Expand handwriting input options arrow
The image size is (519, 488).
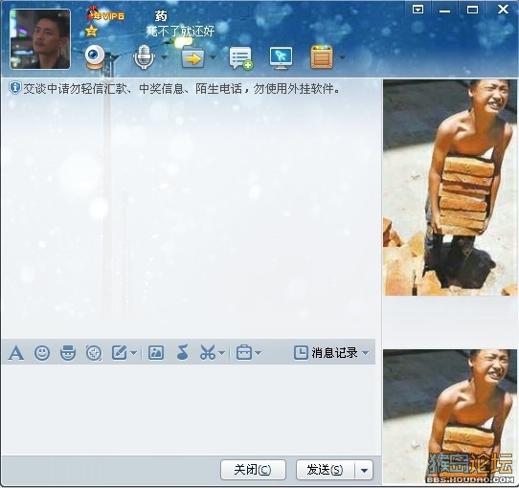[133, 353]
